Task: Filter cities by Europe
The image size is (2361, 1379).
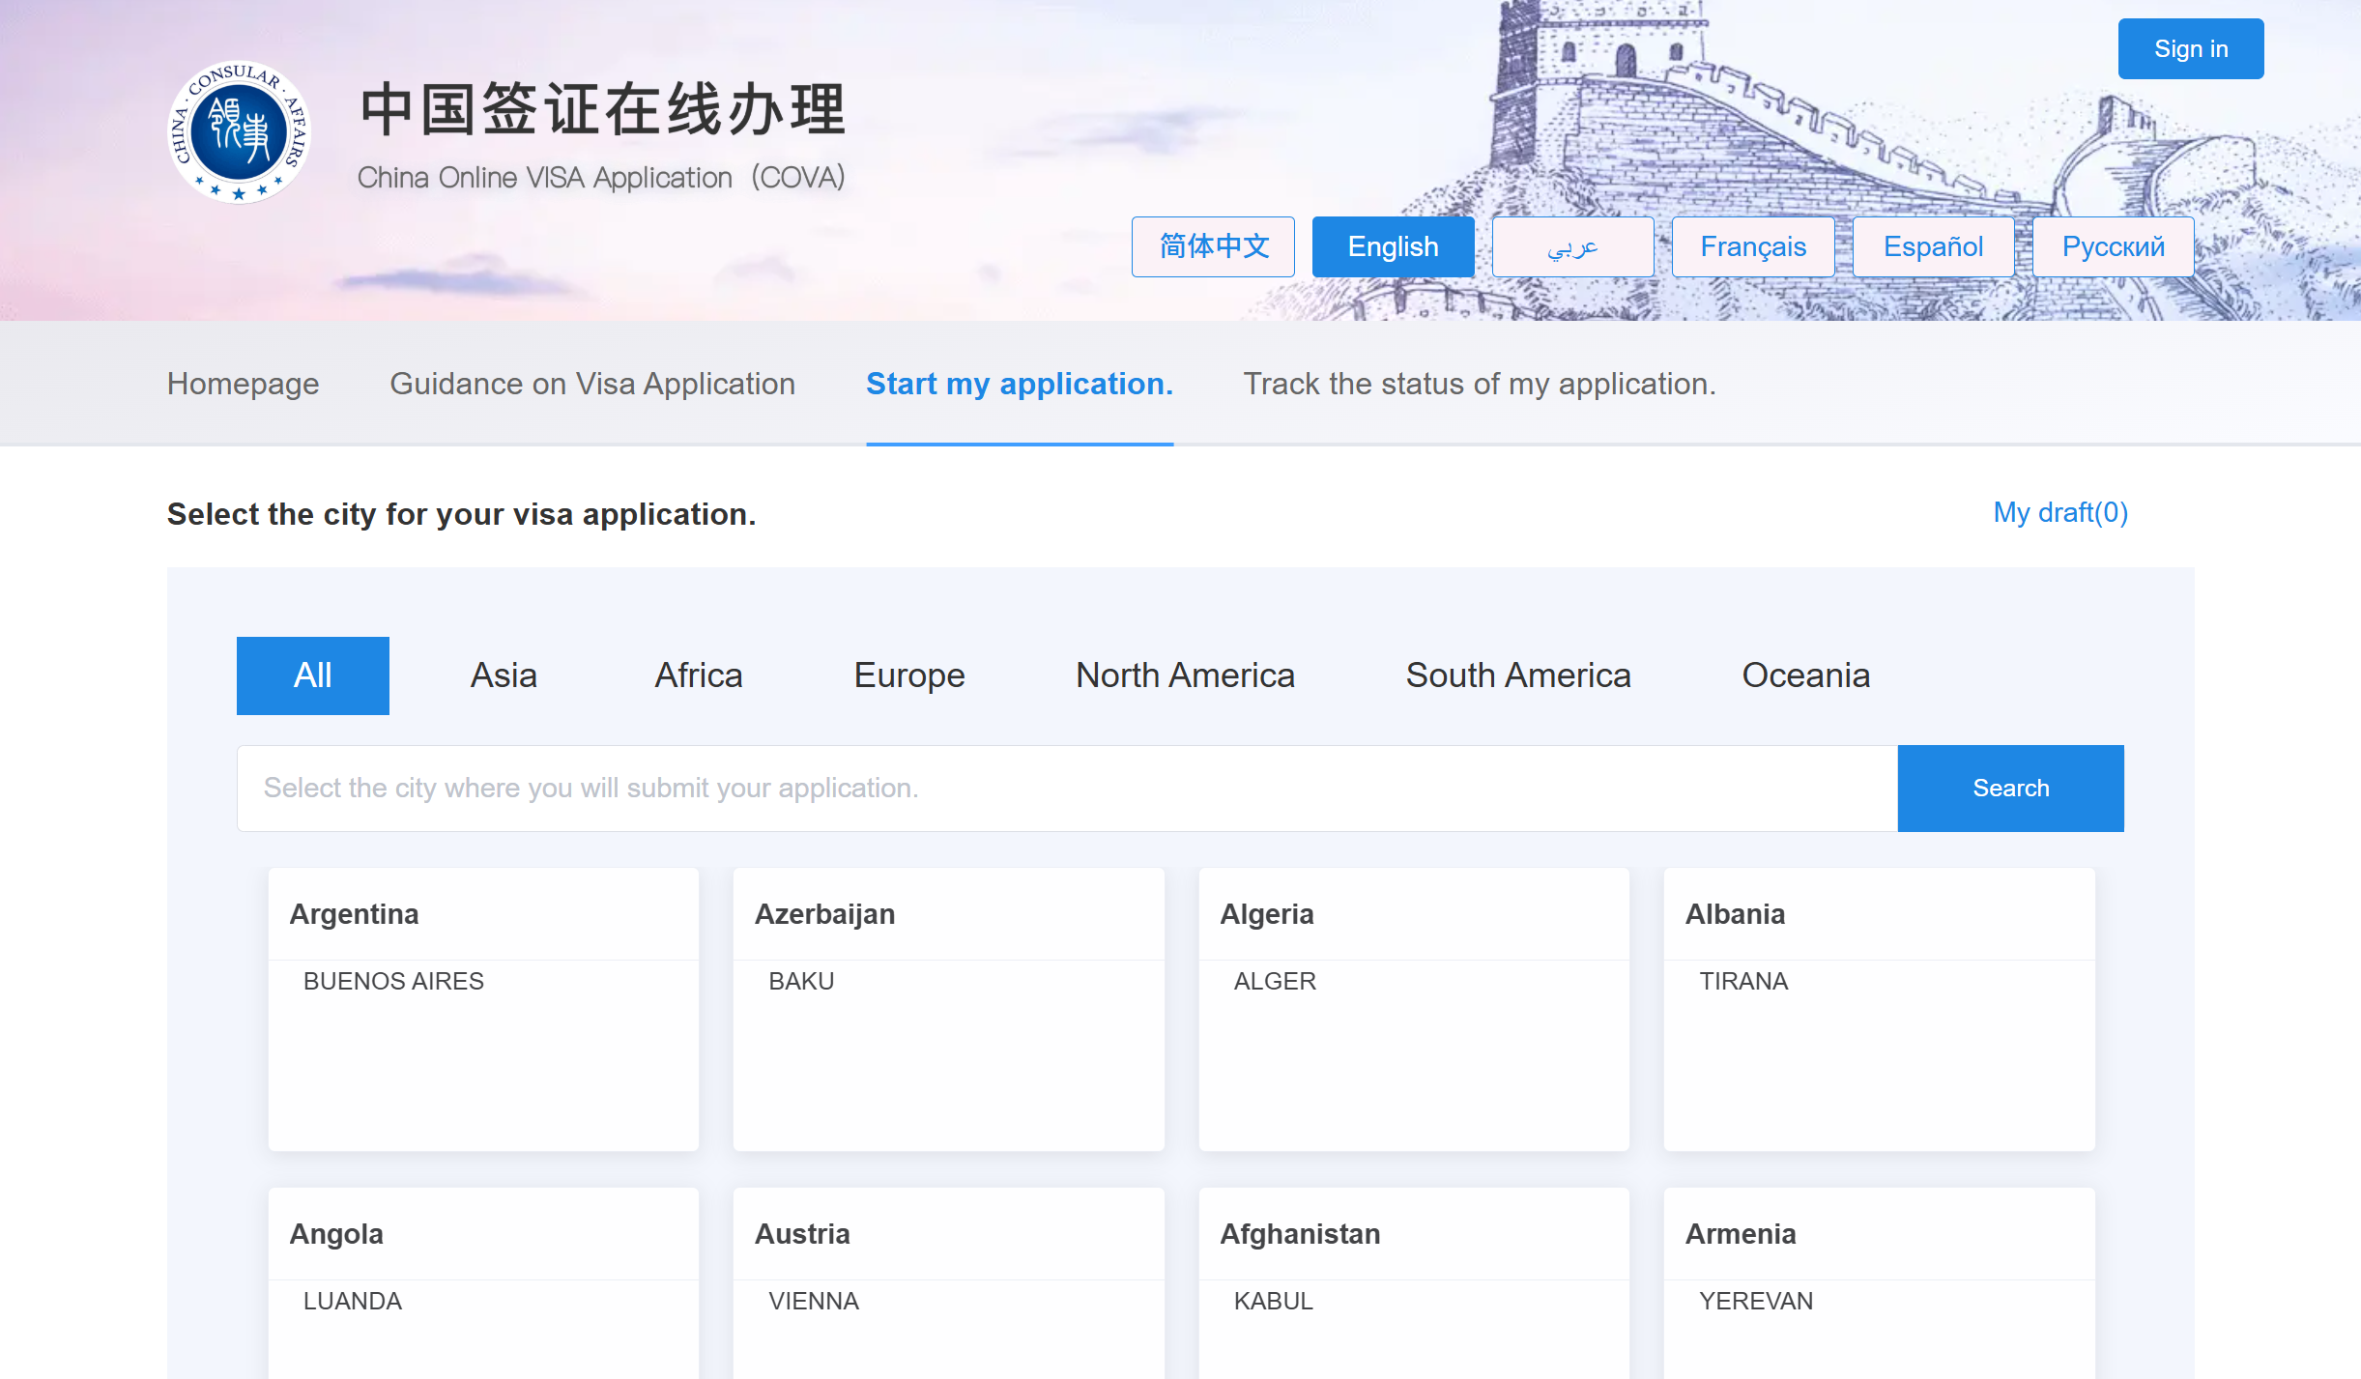Action: coord(909,675)
